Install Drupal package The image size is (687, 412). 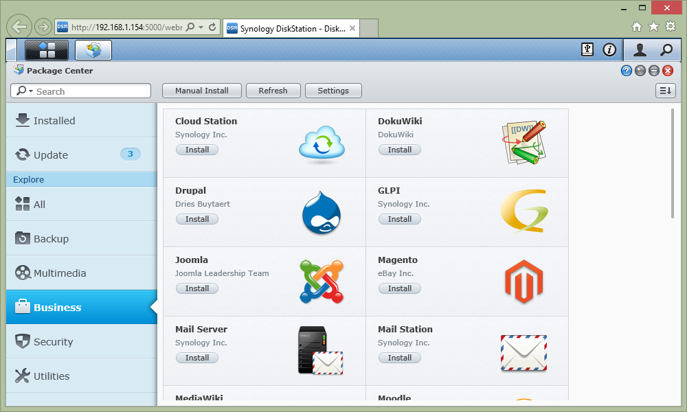(196, 219)
